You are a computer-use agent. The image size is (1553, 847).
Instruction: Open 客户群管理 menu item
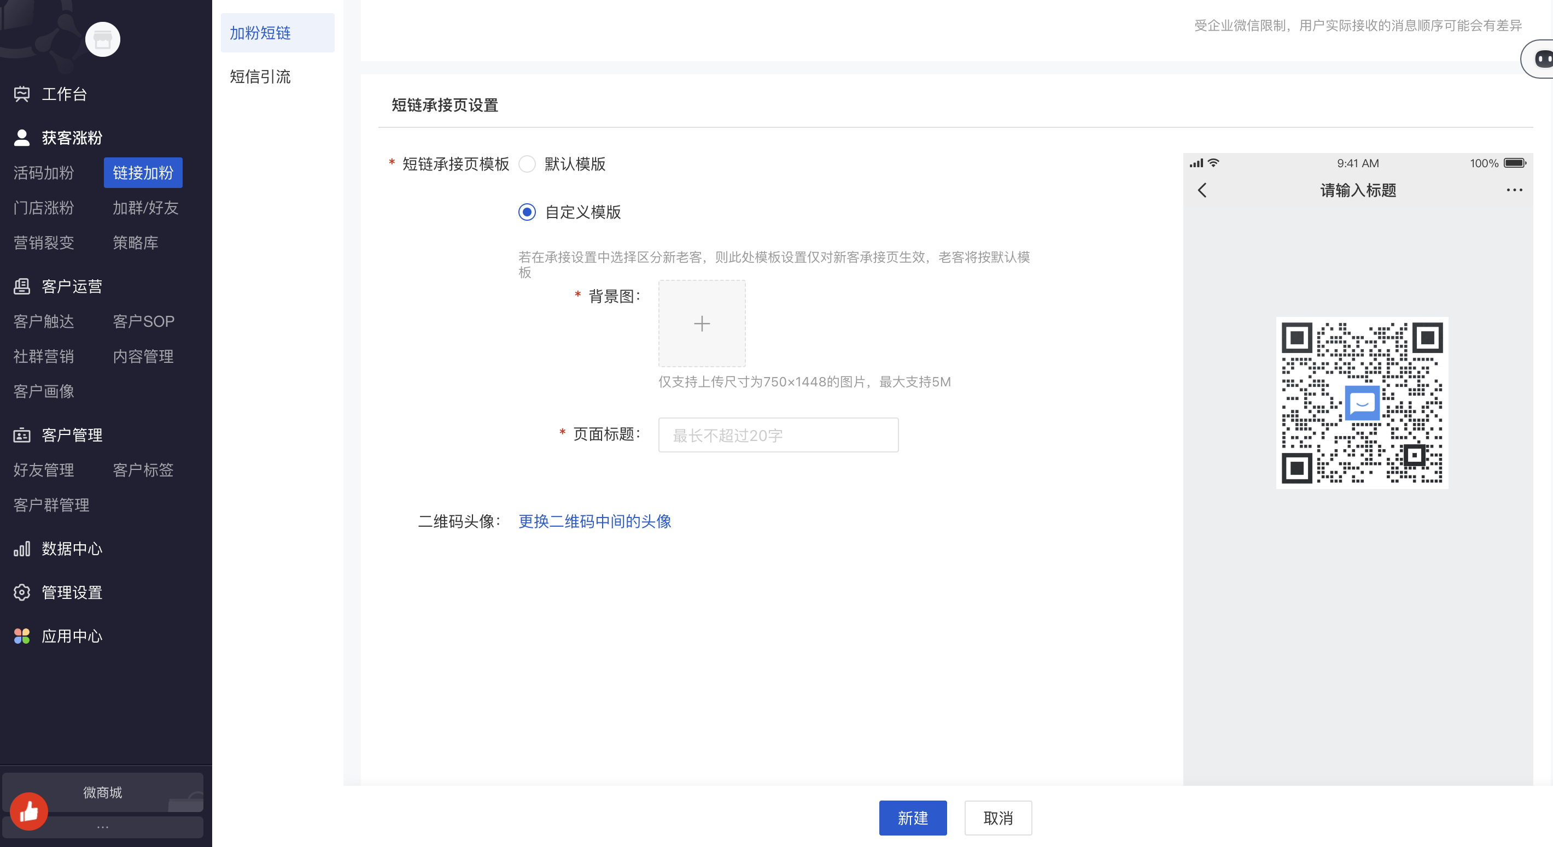tap(51, 505)
